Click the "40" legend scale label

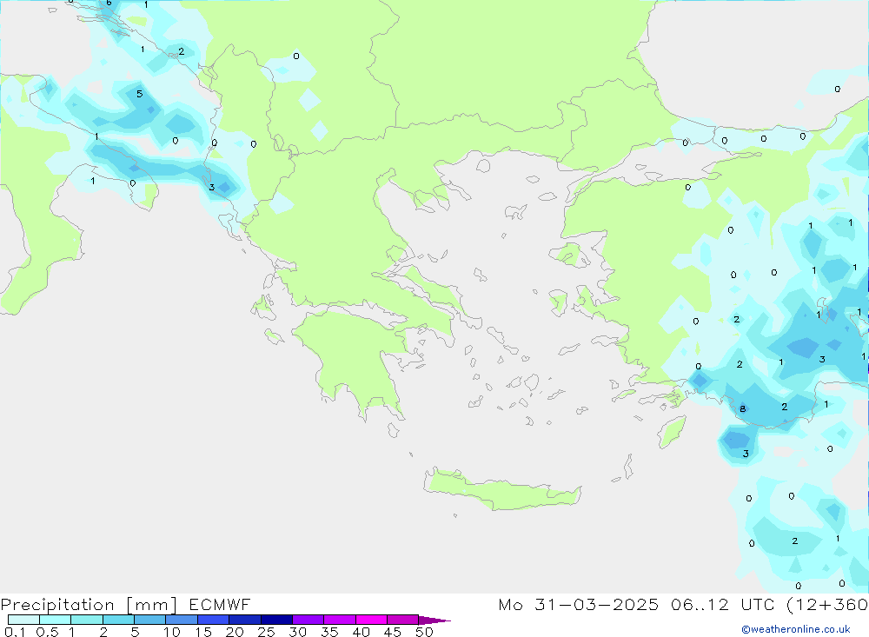click(x=362, y=632)
